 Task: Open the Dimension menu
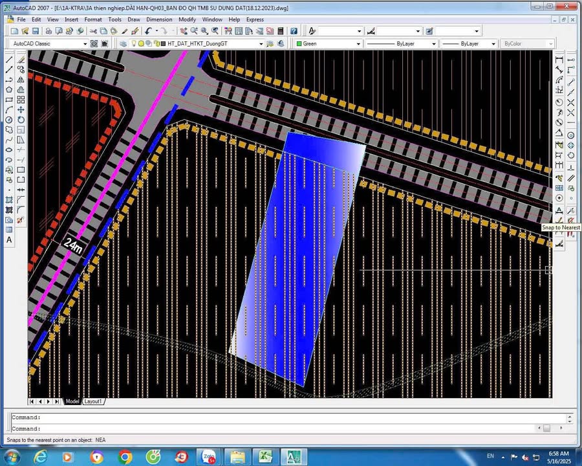[159, 19]
